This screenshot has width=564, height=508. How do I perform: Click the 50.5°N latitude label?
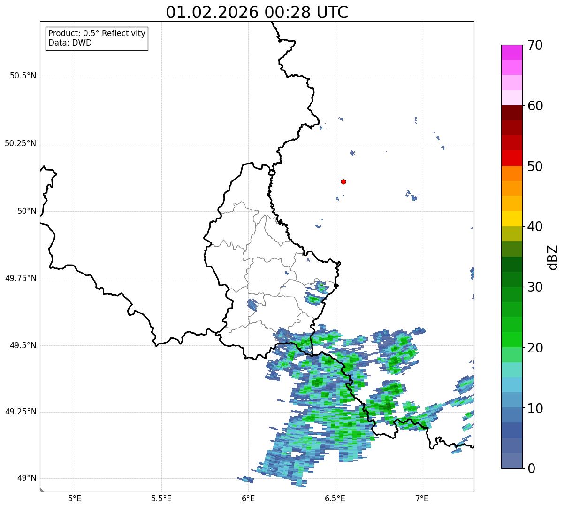tap(23, 76)
